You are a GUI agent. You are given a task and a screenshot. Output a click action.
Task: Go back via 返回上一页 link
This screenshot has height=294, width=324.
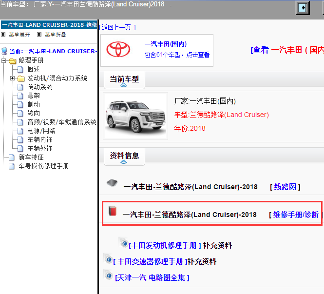(117, 27)
